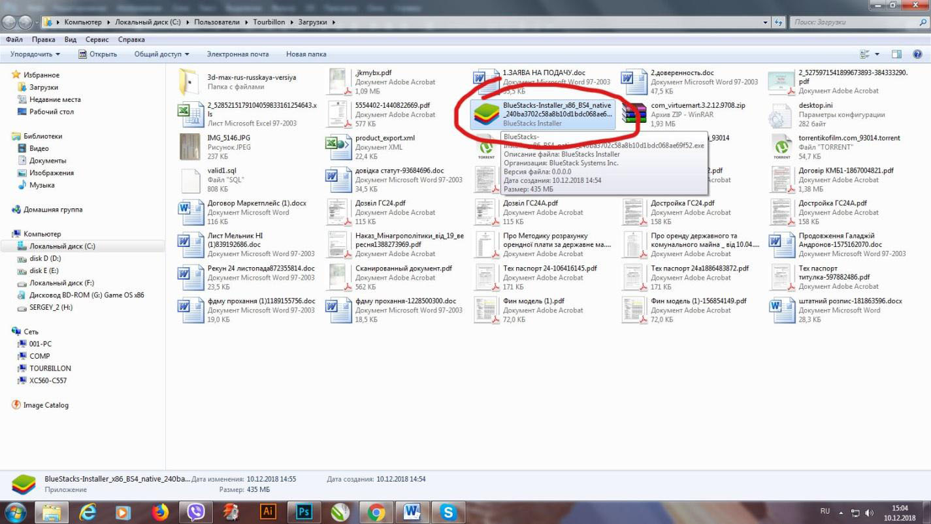The height and width of the screenshot is (524, 931).
Task: Select Загрузки under Избранное
Action: click(x=44, y=87)
